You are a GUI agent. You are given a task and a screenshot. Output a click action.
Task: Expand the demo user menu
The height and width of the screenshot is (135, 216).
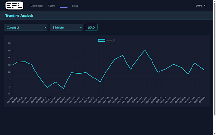pyautogui.click(x=200, y=5)
